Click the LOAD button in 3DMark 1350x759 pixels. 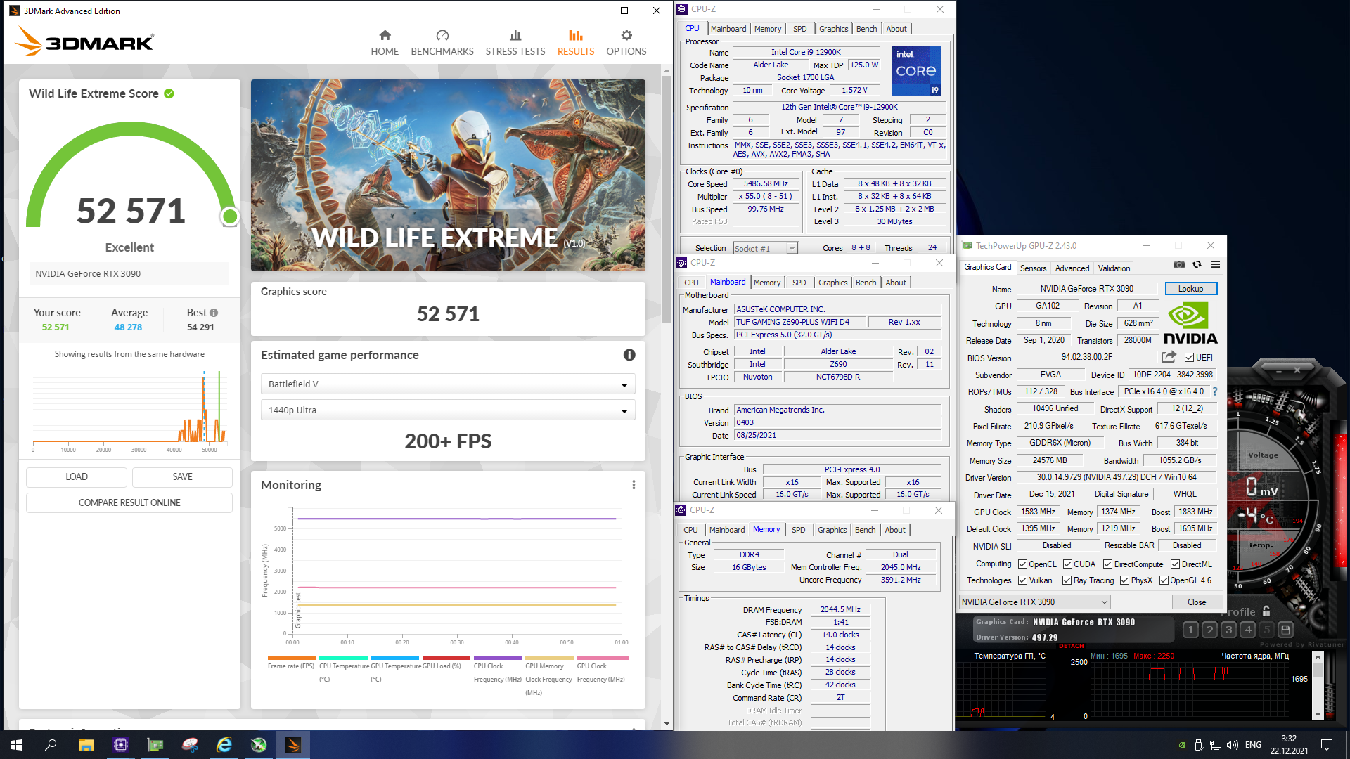tap(77, 477)
